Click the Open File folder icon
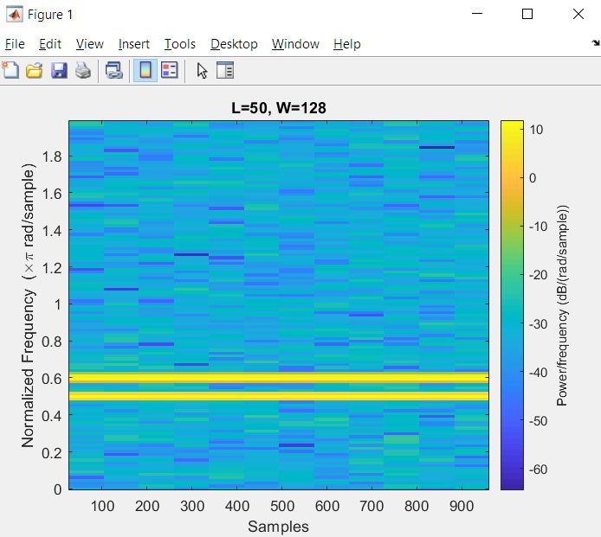 coord(35,70)
